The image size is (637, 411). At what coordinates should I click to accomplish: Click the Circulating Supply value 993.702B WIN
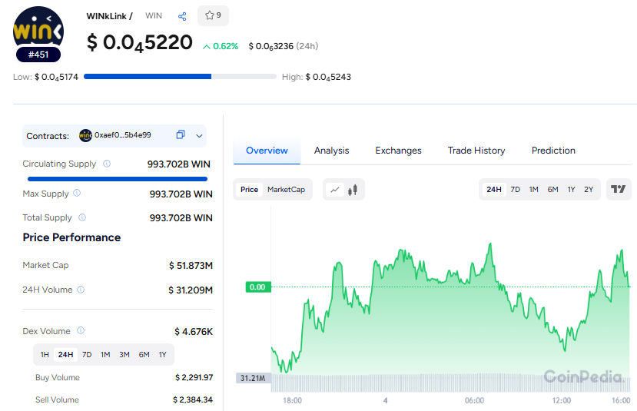pyautogui.click(x=179, y=164)
